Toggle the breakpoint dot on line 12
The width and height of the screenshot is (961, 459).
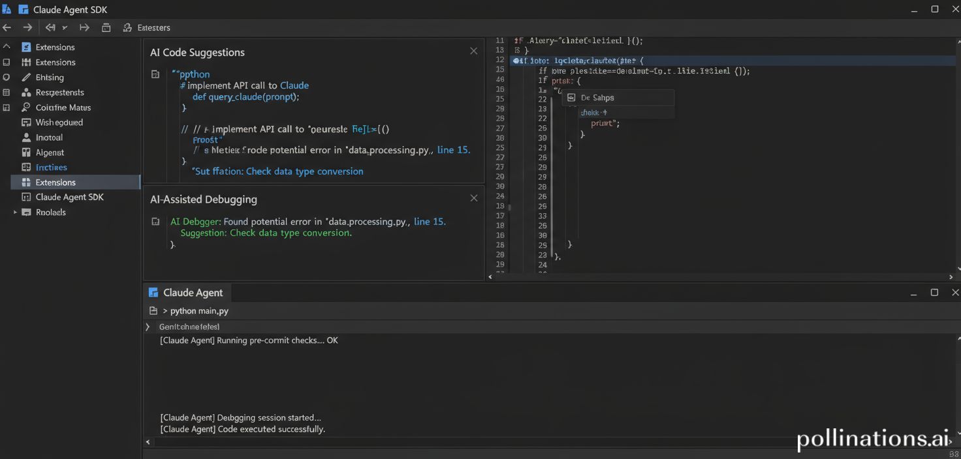516,60
